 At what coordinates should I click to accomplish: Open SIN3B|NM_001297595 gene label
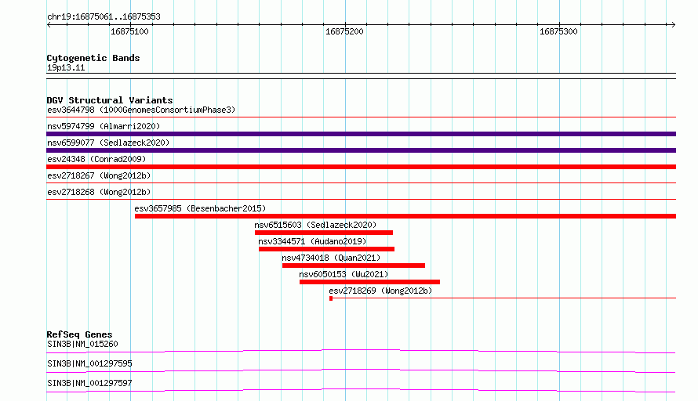tap(89, 363)
